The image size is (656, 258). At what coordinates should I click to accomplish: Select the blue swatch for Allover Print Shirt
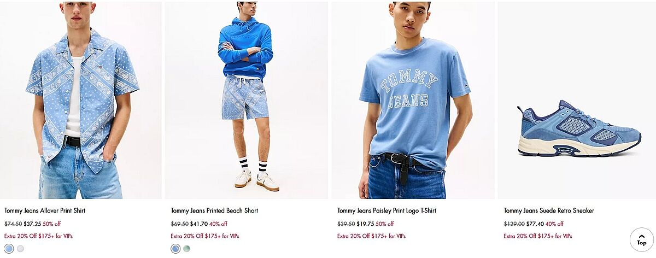[x=9, y=249]
